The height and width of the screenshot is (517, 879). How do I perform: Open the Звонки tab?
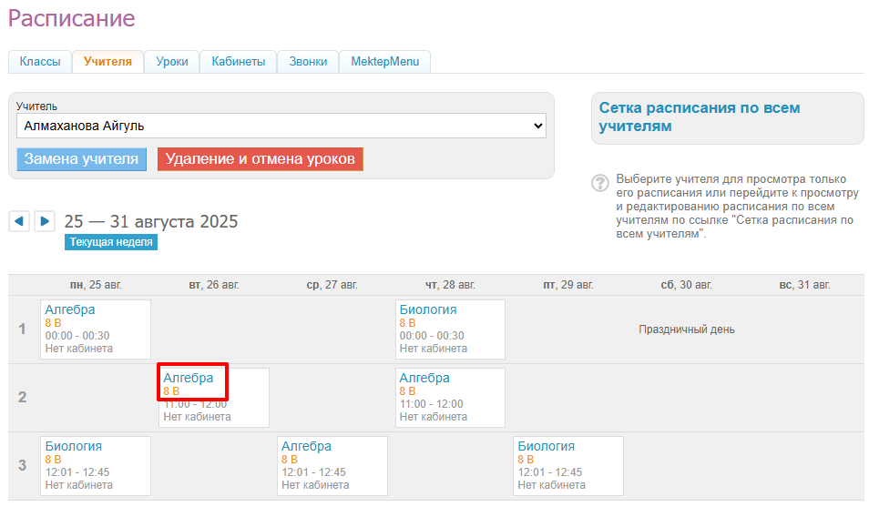click(x=308, y=62)
